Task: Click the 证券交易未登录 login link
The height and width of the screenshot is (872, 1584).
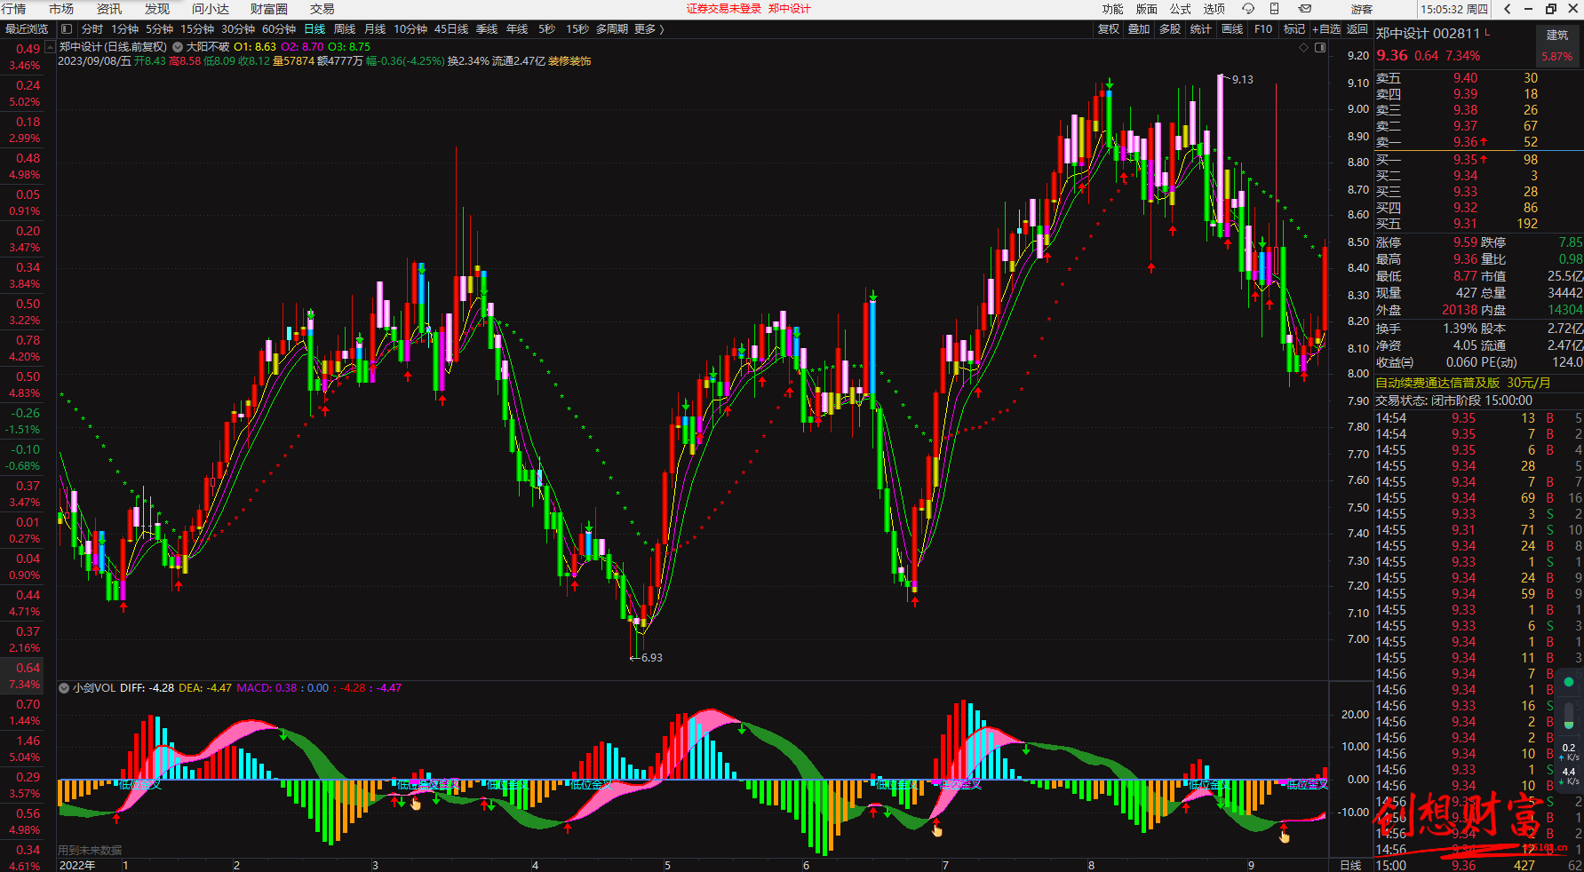Action: [724, 9]
